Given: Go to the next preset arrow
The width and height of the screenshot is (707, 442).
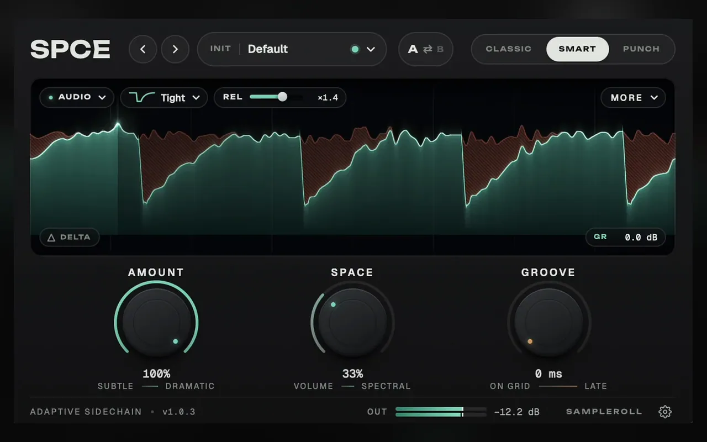Looking at the screenshot, I should tap(175, 49).
